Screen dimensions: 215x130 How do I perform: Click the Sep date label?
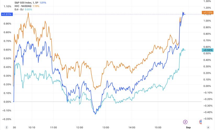(x=188, y=127)
